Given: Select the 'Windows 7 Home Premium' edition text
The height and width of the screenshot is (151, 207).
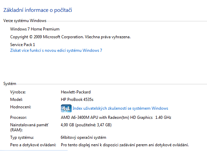Looking at the screenshot, I should (35, 29).
